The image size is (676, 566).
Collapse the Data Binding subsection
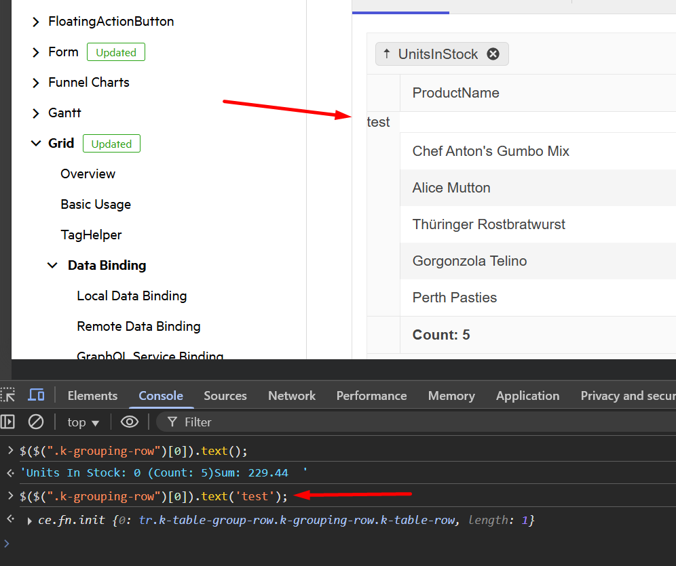pyautogui.click(x=52, y=266)
